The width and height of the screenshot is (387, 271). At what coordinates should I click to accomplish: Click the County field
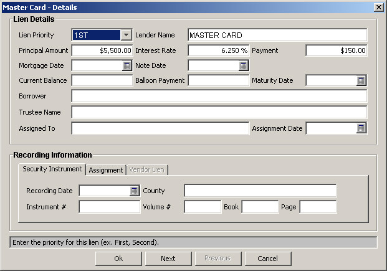click(260, 191)
